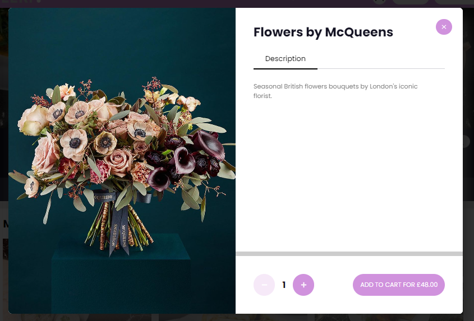
Task: Close the Flowers by McQueens dialog
Action: tap(444, 27)
